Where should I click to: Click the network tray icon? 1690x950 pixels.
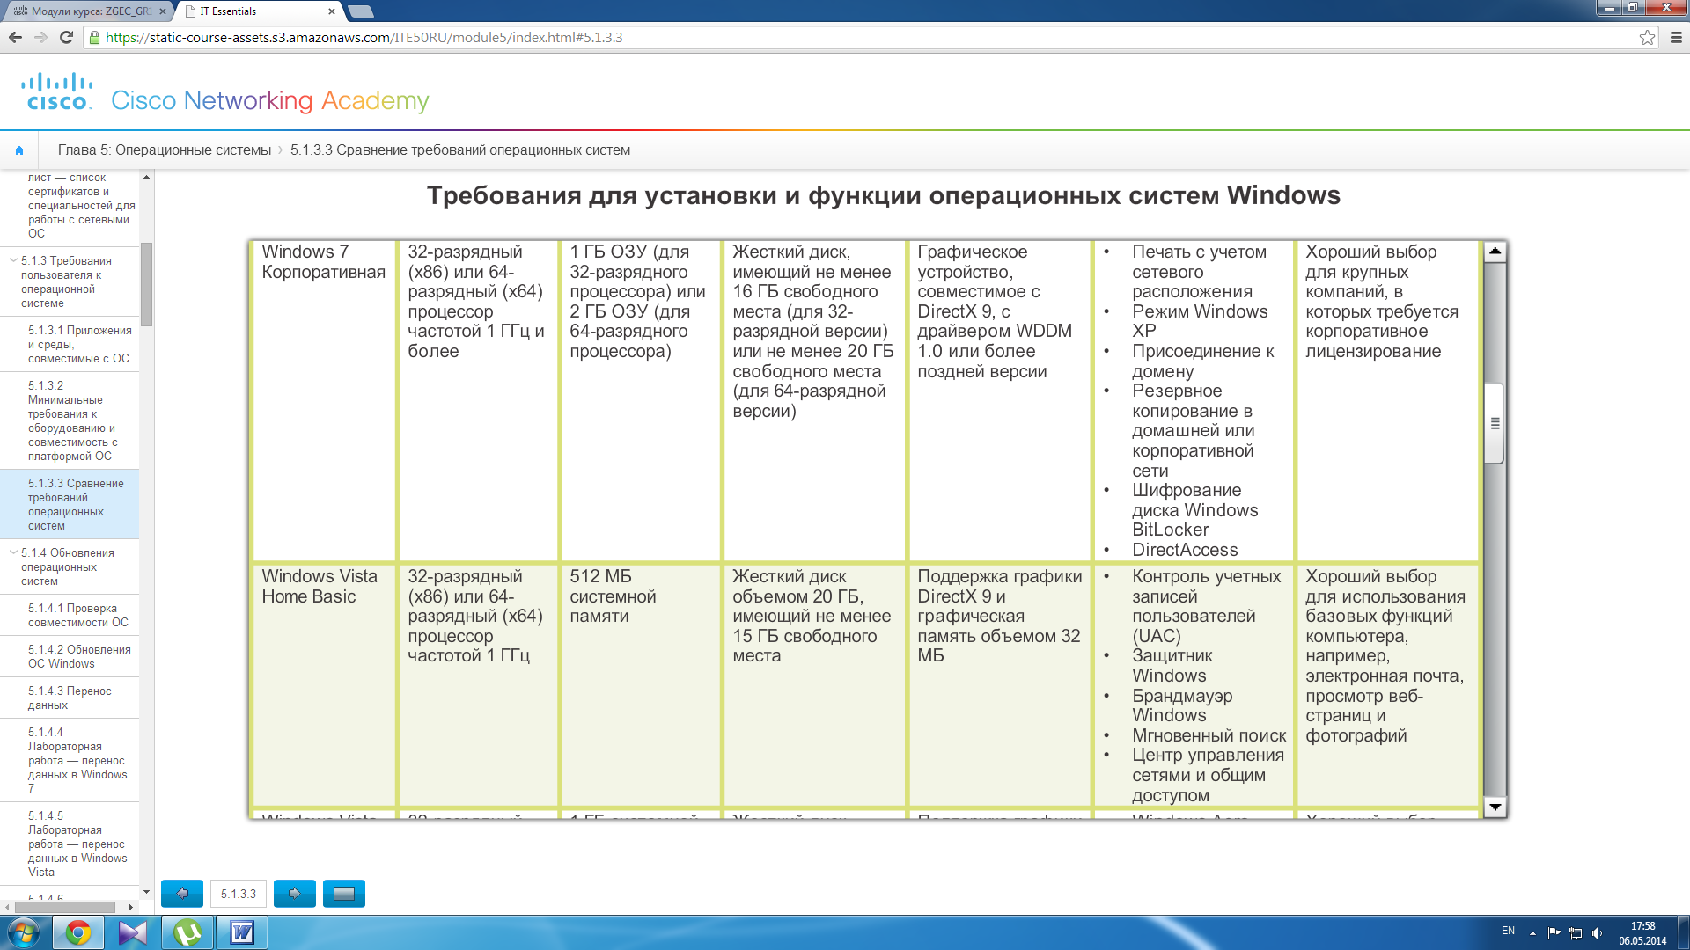click(x=1576, y=932)
